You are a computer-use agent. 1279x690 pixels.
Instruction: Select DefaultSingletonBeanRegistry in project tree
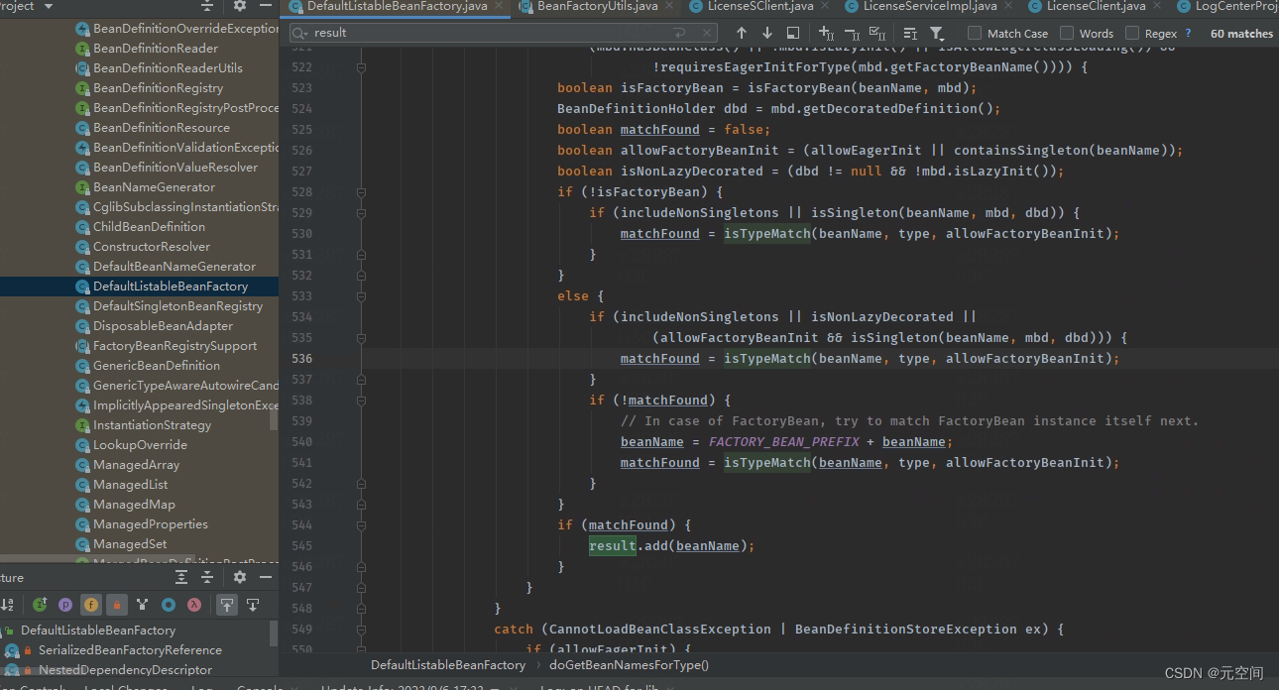(177, 306)
